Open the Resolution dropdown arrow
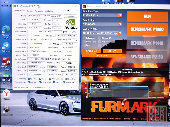The image size is (170, 127). [120, 24]
